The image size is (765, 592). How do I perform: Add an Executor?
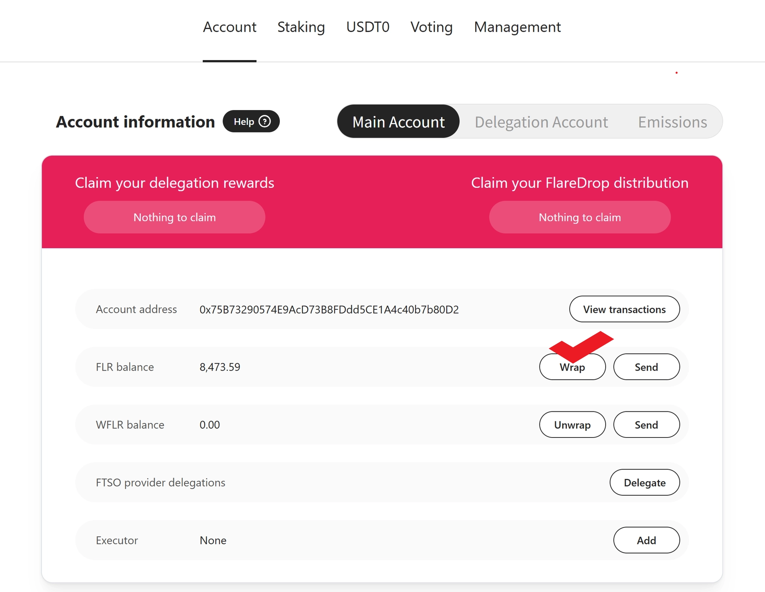tap(646, 540)
